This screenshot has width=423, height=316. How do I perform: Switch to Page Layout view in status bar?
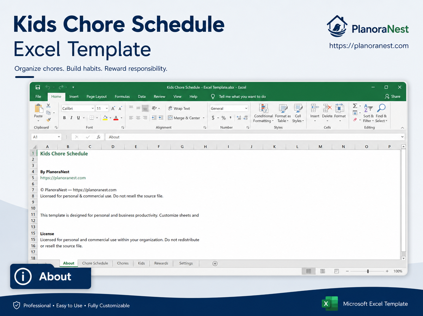(x=323, y=271)
